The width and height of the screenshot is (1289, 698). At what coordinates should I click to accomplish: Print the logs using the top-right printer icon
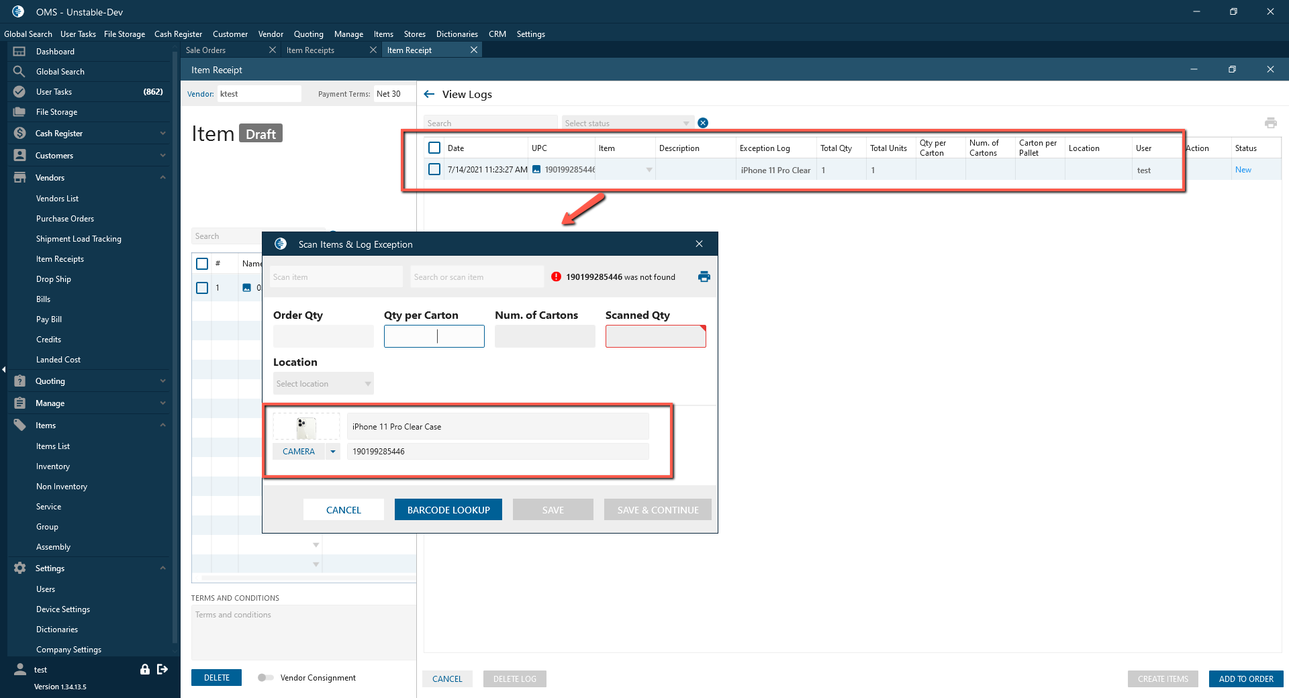[x=1270, y=123]
